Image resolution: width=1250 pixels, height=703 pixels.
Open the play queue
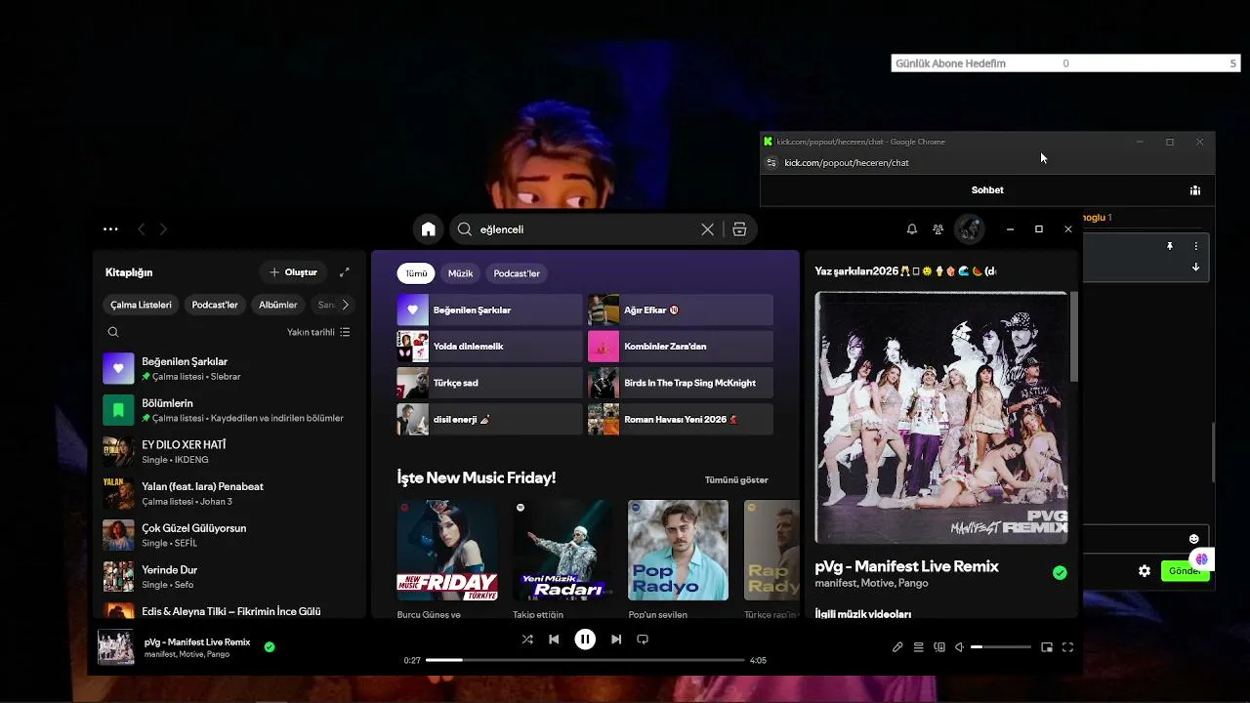[919, 647]
